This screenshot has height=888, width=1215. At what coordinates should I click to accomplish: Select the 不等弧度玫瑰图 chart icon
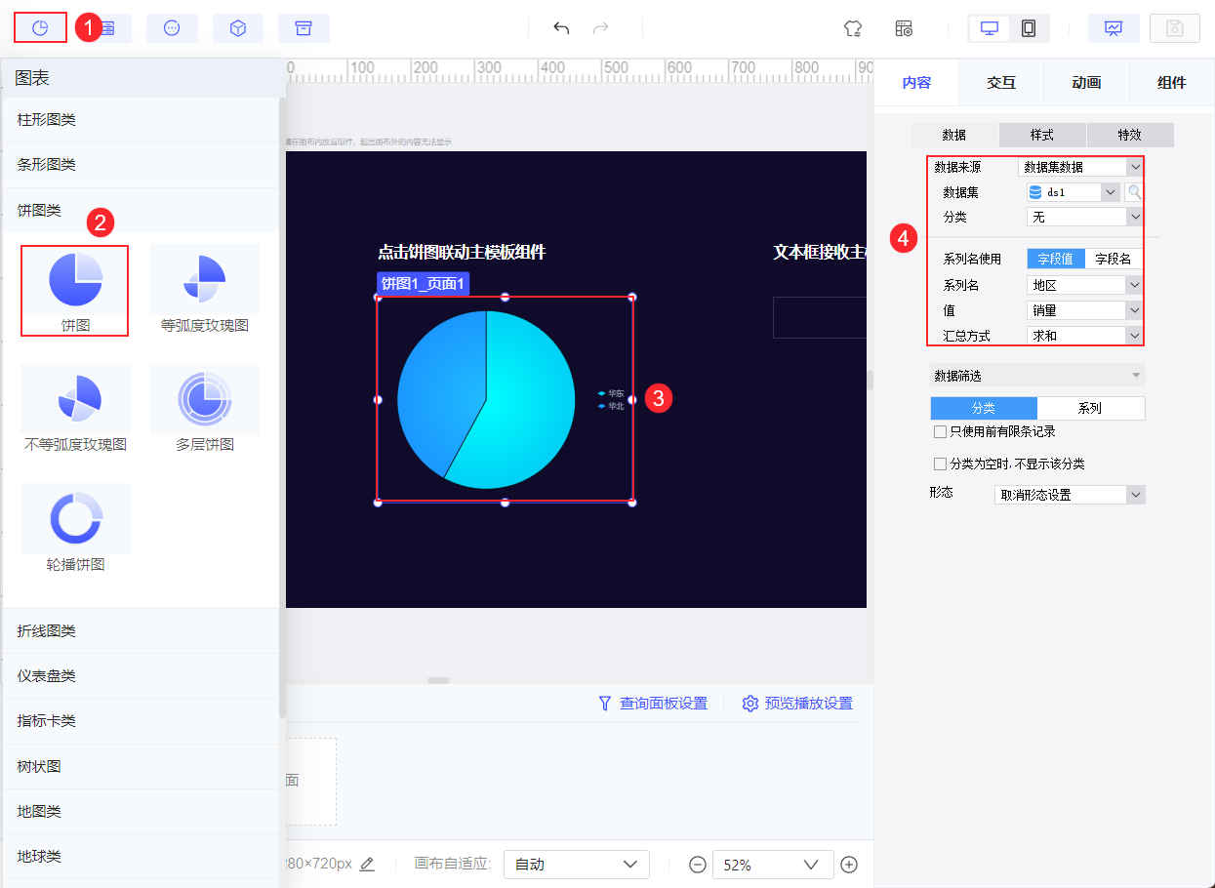(75, 410)
